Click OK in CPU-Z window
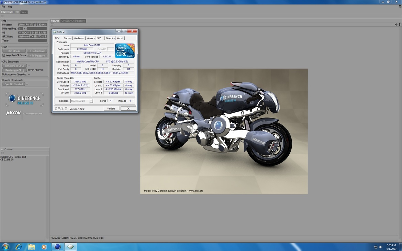 pyautogui.click(x=128, y=109)
